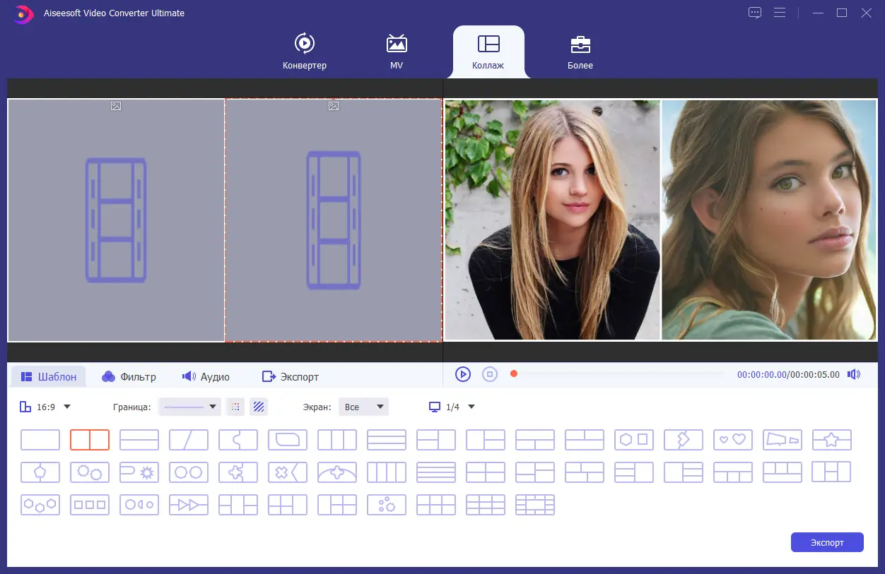Open the Конвертер tab
Screen dimensions: 885x574
pos(305,52)
